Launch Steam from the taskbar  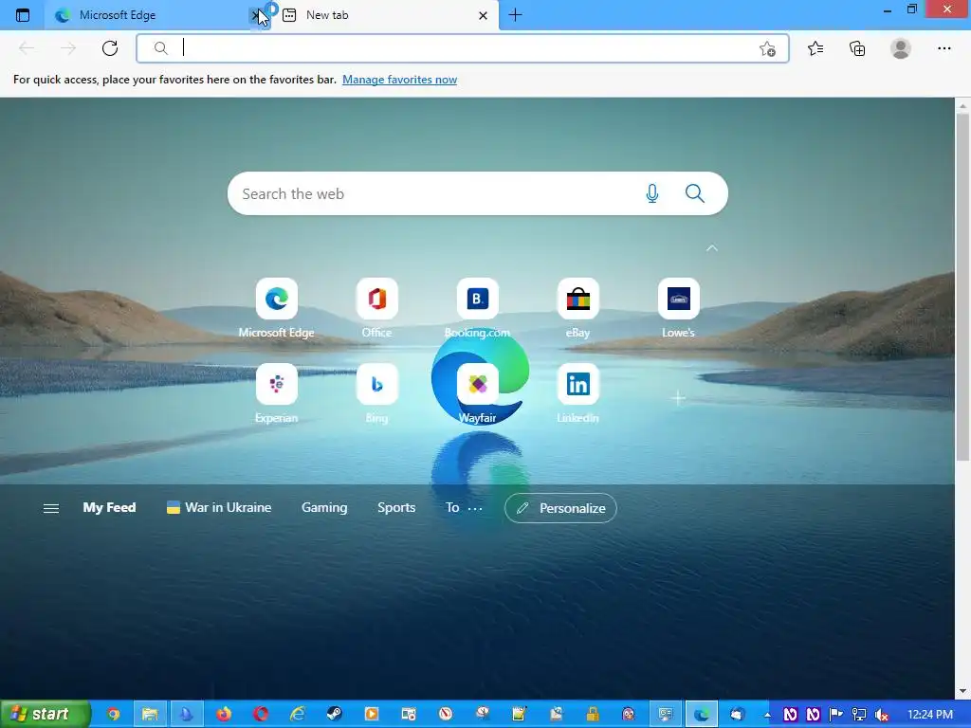coord(335,715)
